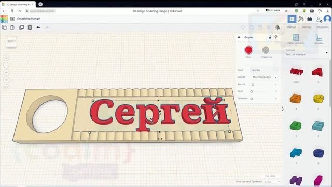Open the user profile avatar
The image size is (332, 187).
coord(327,19)
